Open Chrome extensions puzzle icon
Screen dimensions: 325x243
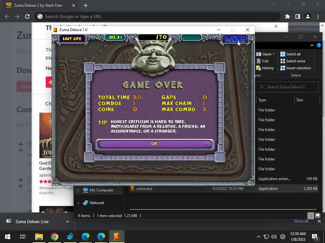(288, 16)
